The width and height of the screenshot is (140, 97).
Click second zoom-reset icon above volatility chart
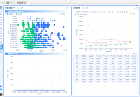tap(134, 14)
